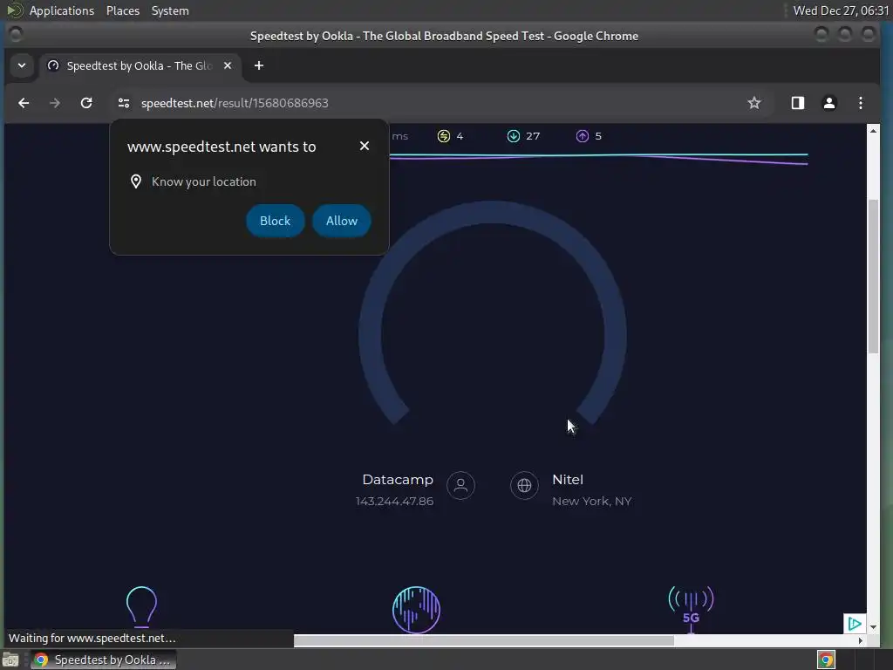Screen dimensions: 893x670
Task: Click the yellow ping latency icon
Action: tap(444, 136)
